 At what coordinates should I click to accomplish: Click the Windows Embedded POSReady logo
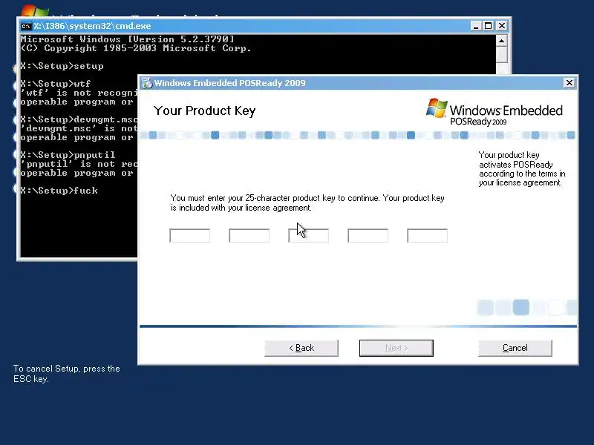495,112
